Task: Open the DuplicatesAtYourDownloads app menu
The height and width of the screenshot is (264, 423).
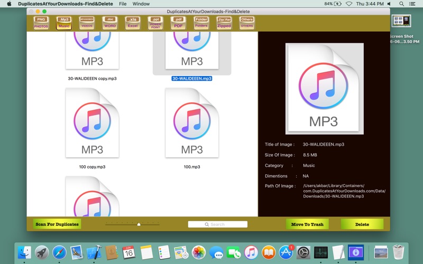Action: [66, 4]
